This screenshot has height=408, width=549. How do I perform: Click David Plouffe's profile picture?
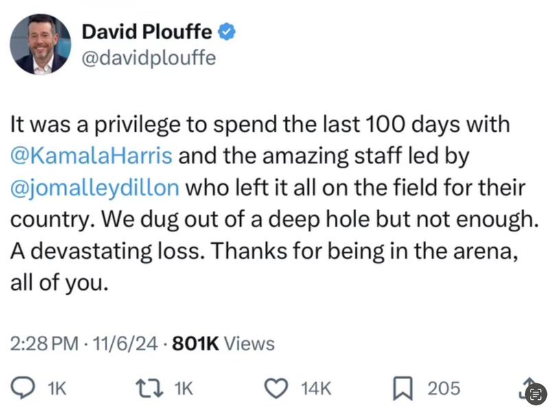[x=41, y=45]
